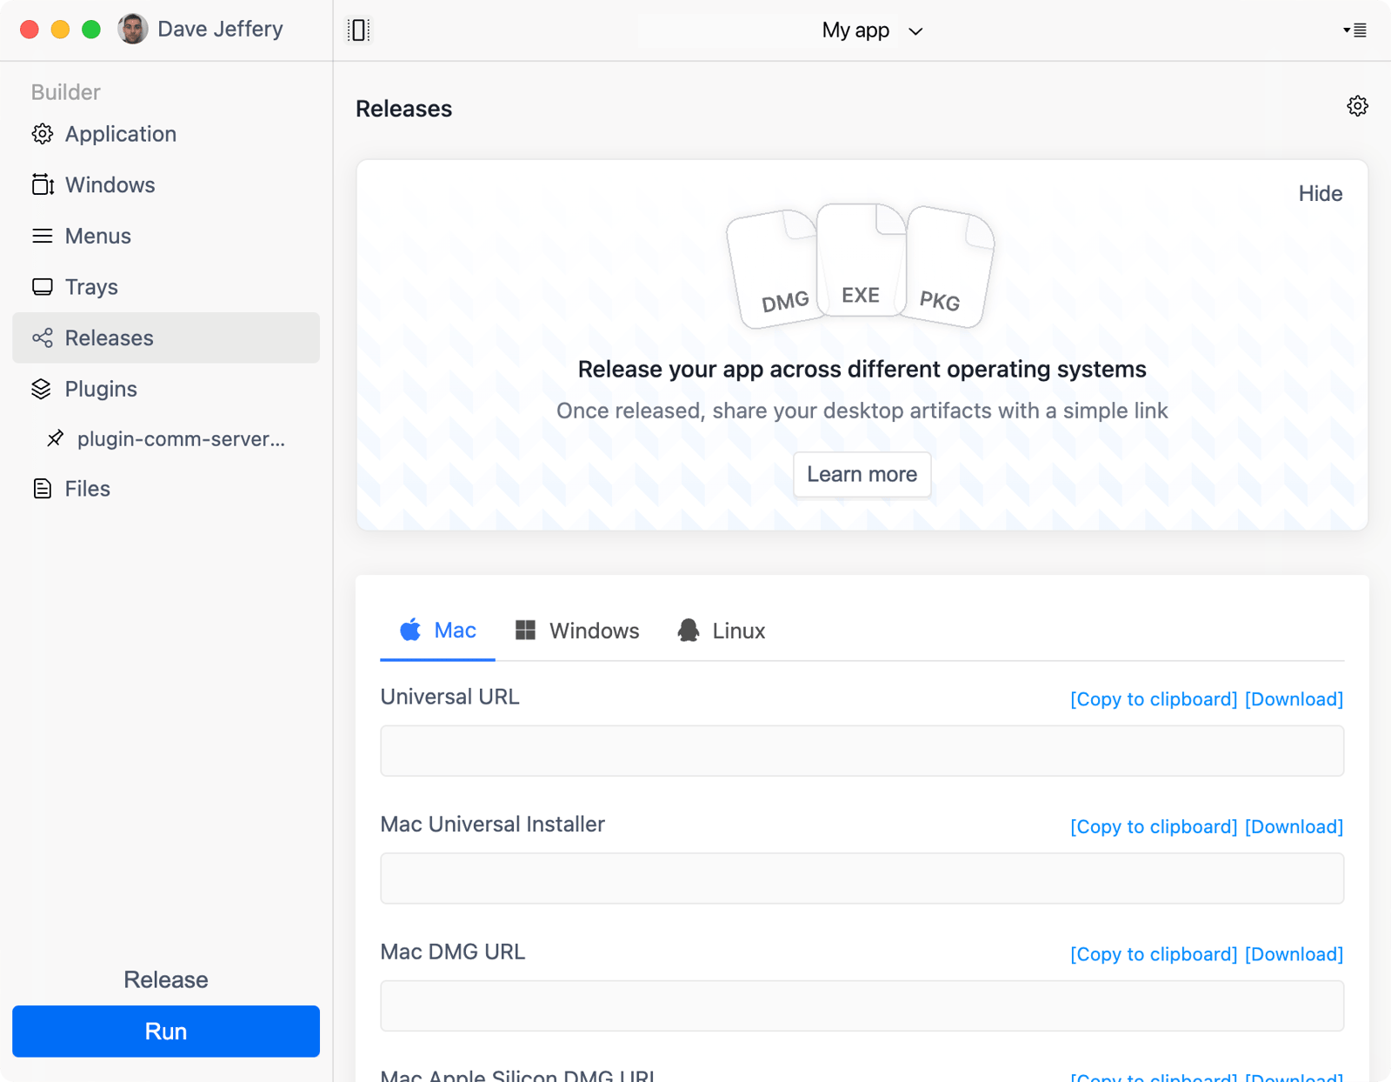This screenshot has width=1391, height=1082.
Task: Open the Files section
Action: click(x=86, y=488)
